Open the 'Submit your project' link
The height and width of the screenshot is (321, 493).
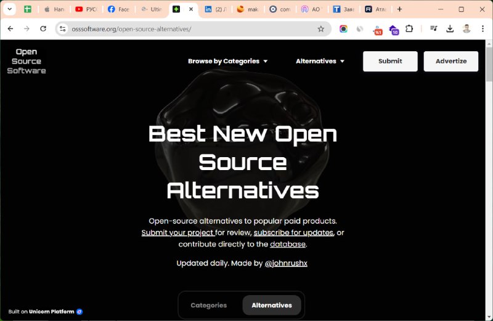click(177, 233)
